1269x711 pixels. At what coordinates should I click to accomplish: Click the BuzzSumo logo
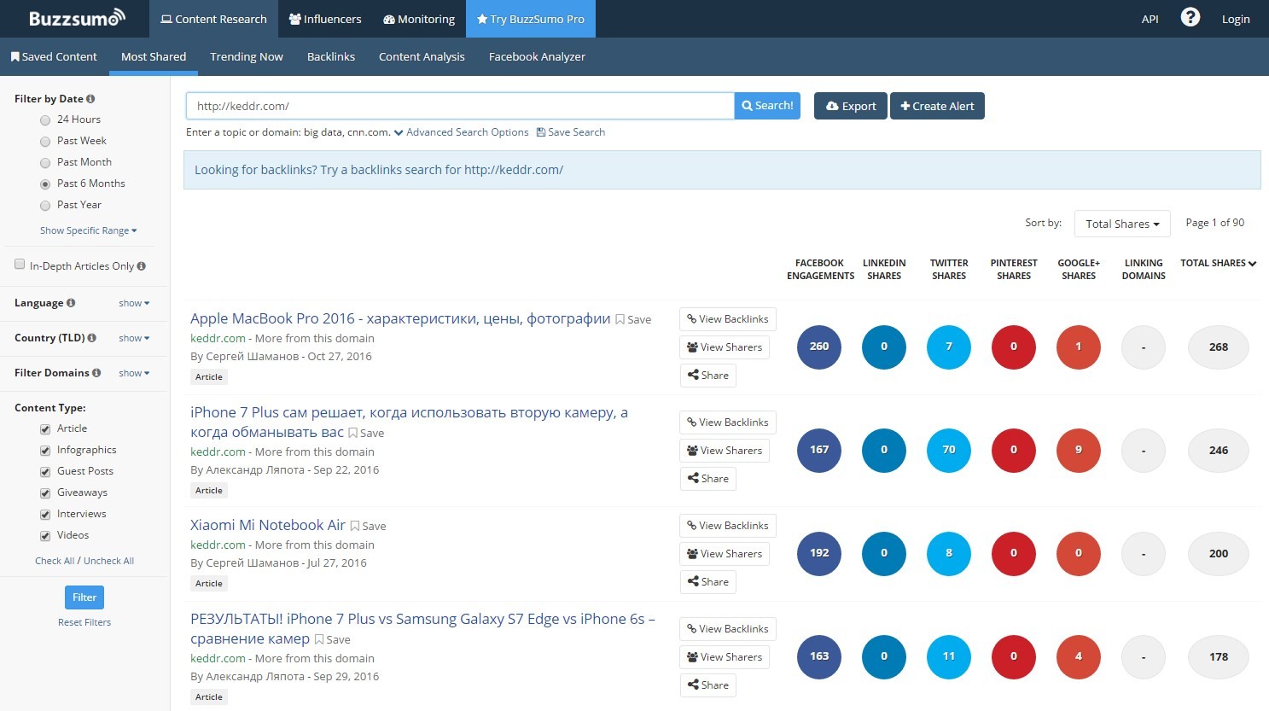(77, 18)
